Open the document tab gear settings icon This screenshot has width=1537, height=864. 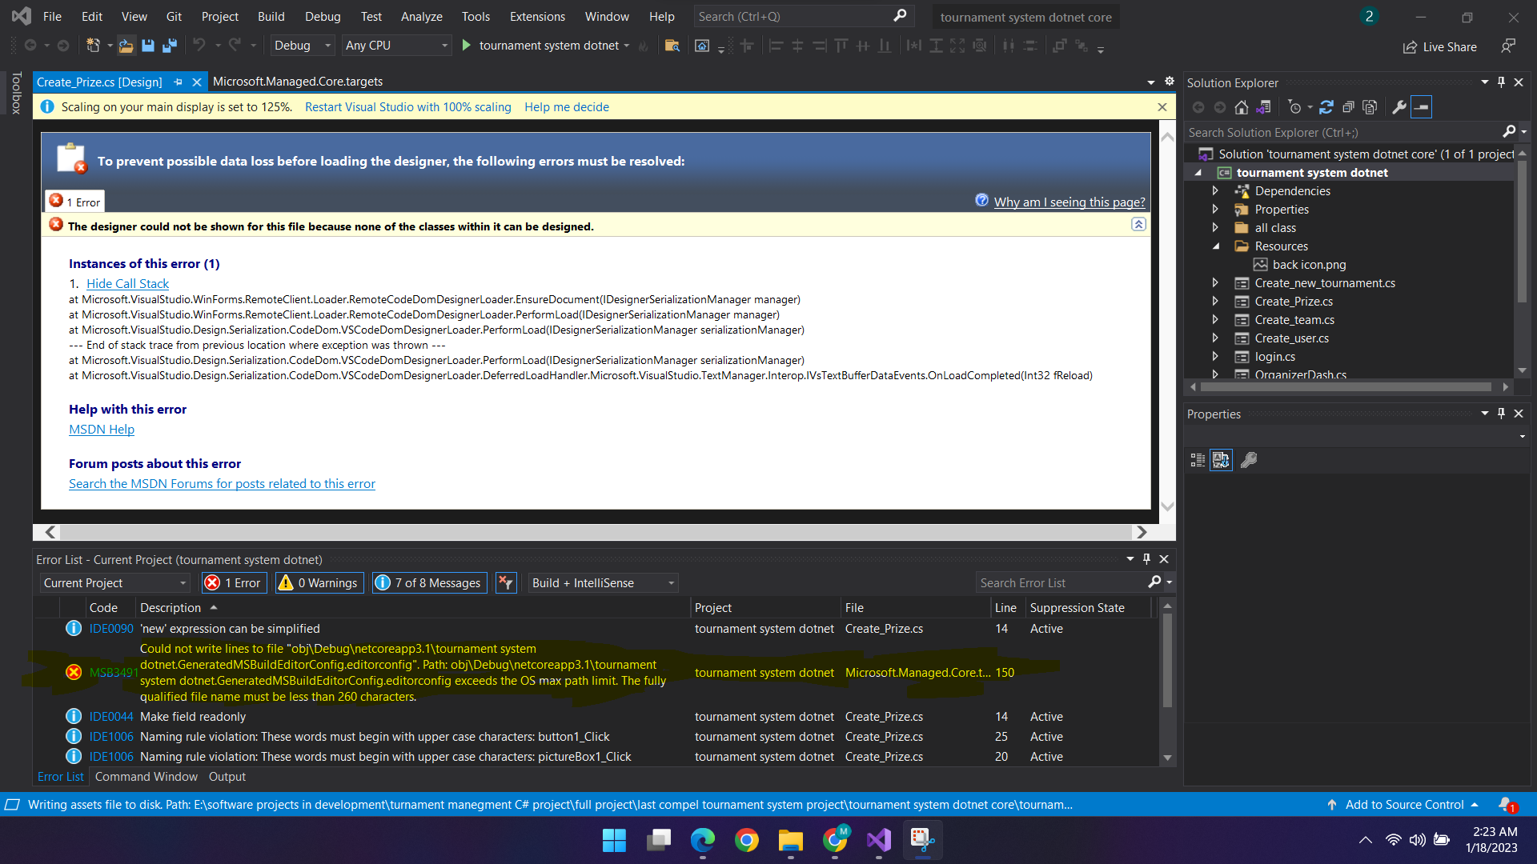pos(1170,82)
